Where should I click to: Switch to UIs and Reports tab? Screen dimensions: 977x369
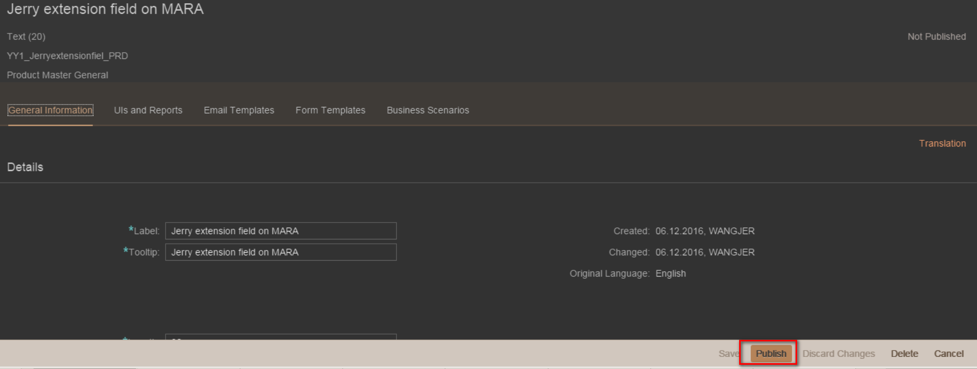148,110
